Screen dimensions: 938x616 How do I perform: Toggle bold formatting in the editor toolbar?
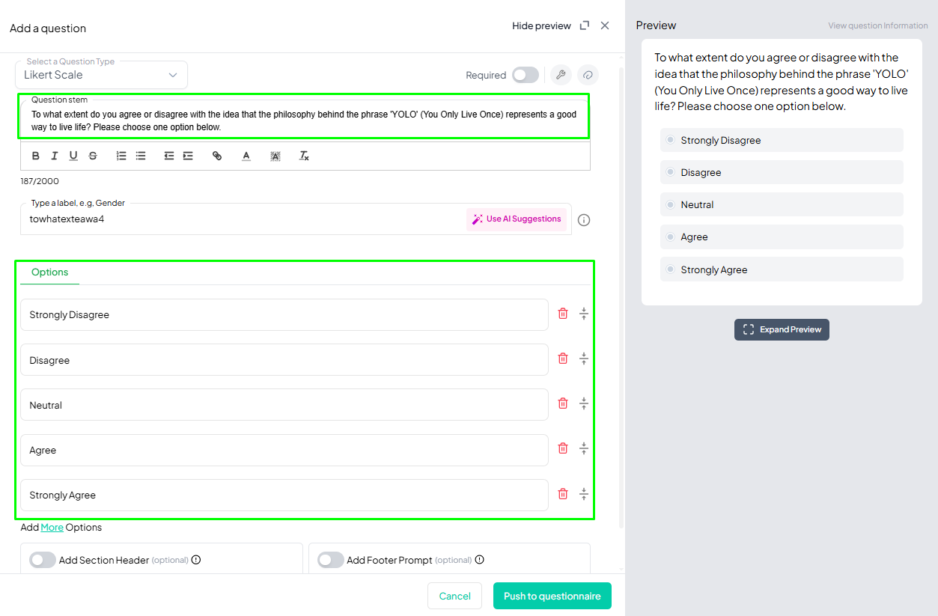tap(35, 156)
